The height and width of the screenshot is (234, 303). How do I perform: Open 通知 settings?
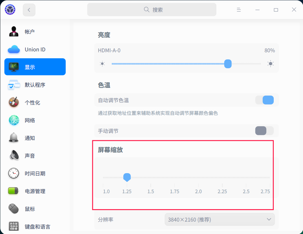pyautogui.click(x=35, y=138)
